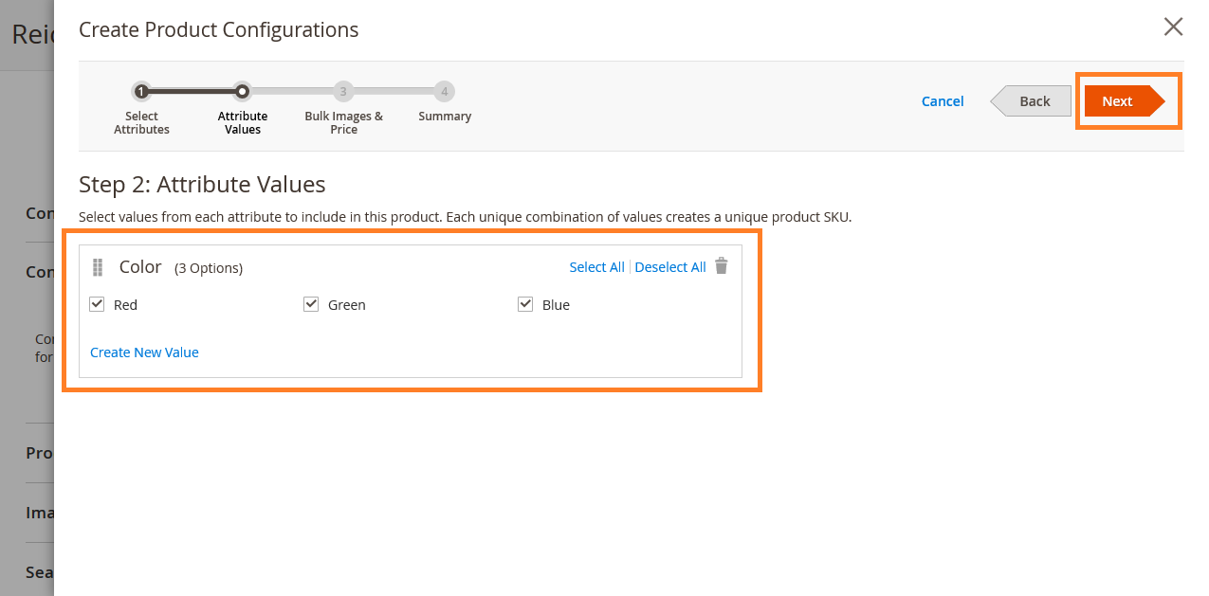The image size is (1209, 596).
Task: Jump to Bulk Images & Price step
Action: pos(343,92)
